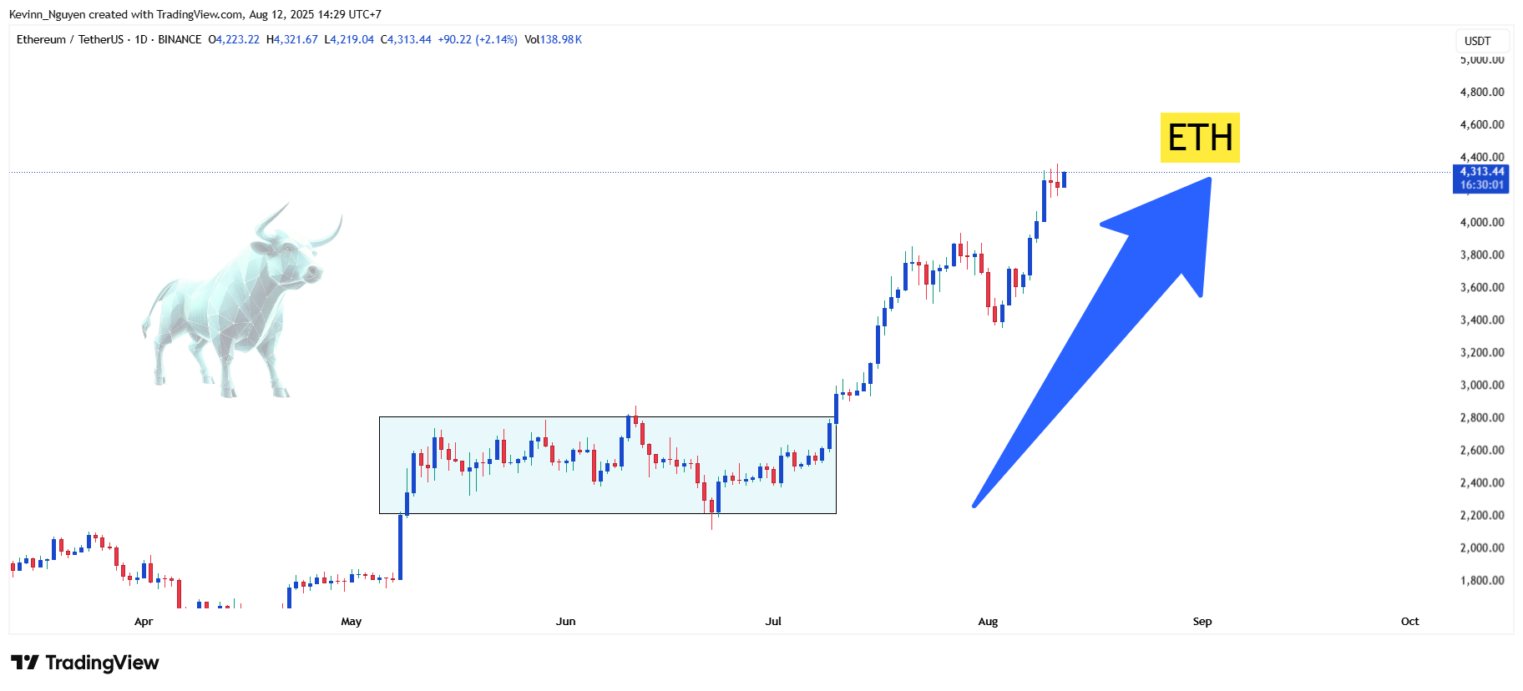The height and width of the screenshot is (691, 1523).
Task: Click the May label on time axis
Action: click(x=352, y=622)
